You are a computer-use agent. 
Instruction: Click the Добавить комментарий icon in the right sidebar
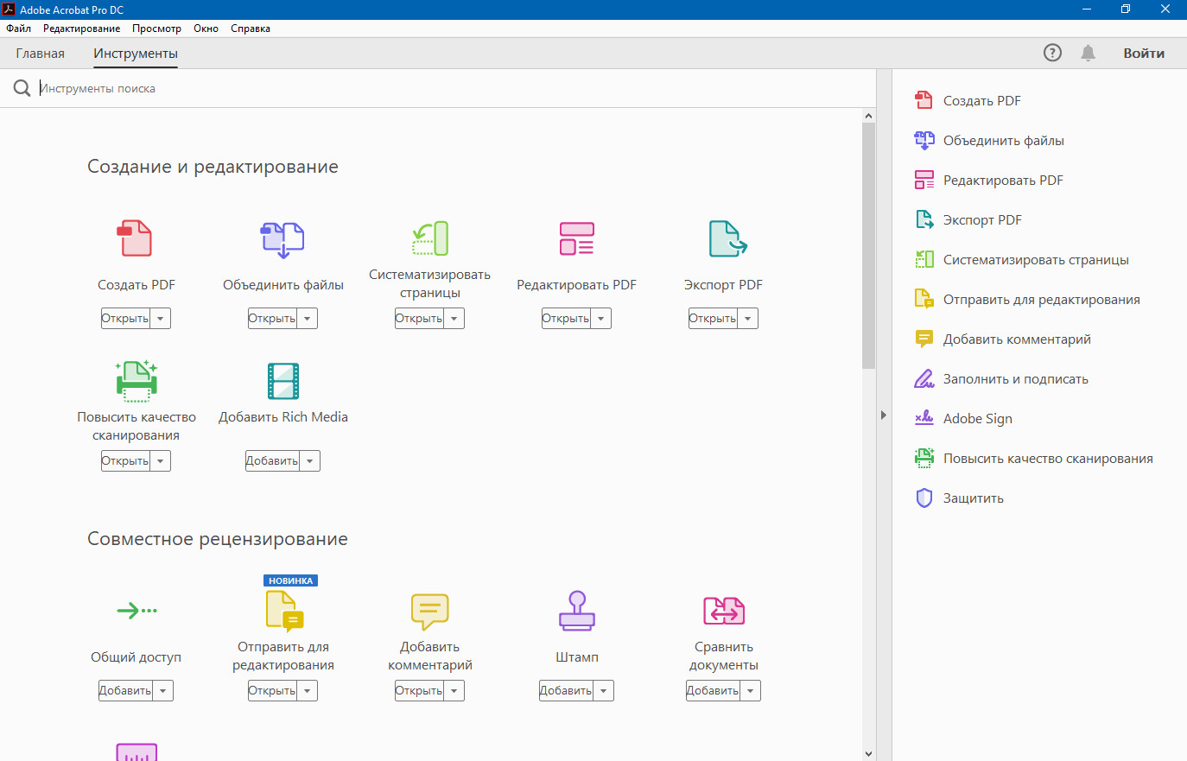click(x=924, y=339)
